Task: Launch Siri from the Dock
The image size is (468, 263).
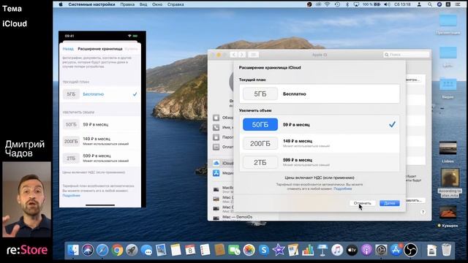Action: pos(88,250)
